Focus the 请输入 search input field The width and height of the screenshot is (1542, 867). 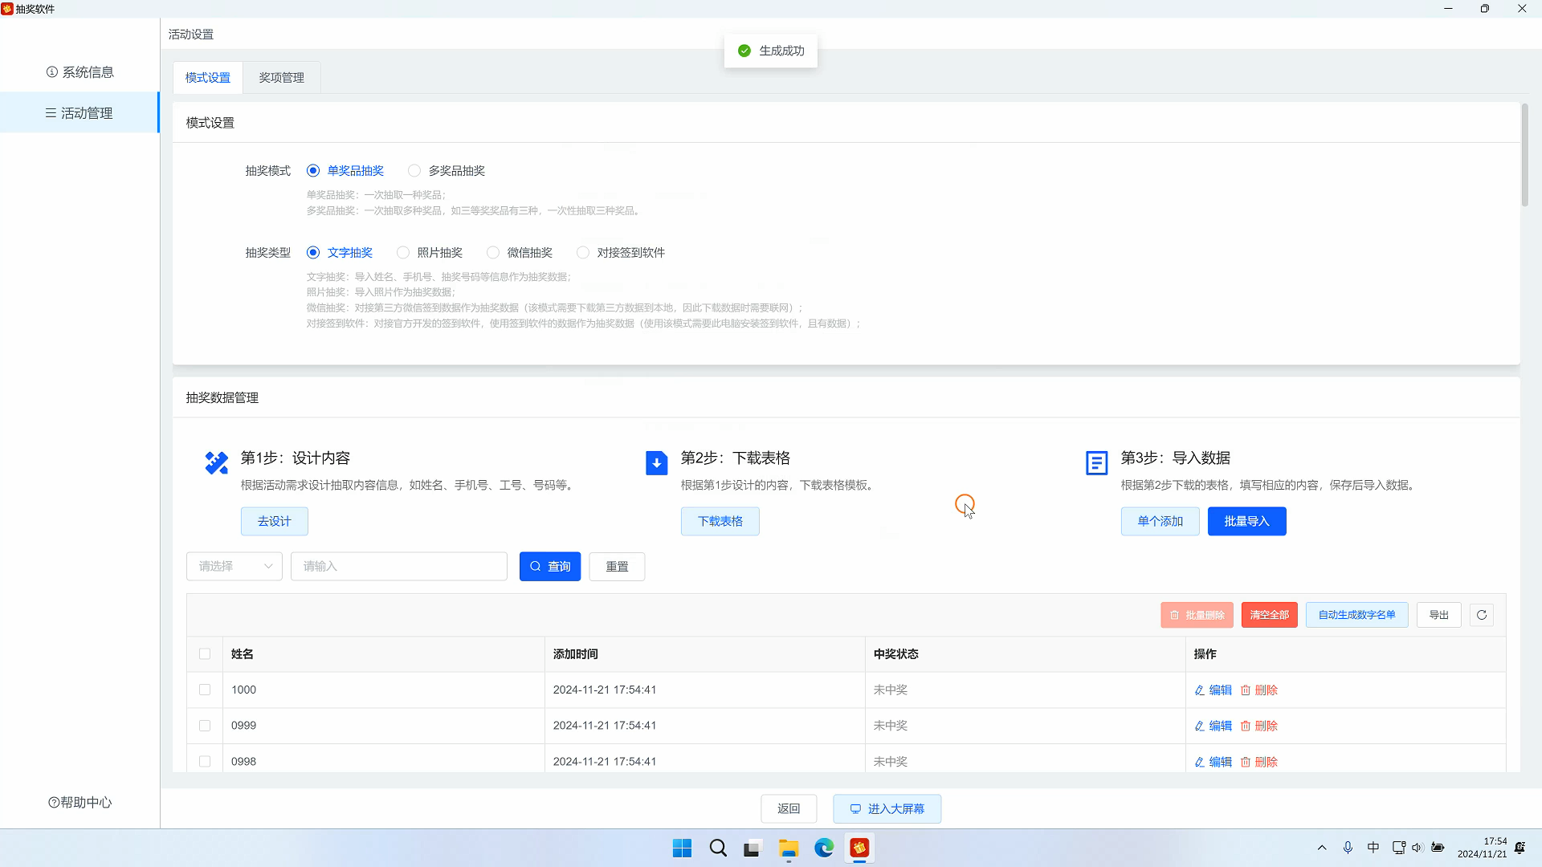(398, 567)
